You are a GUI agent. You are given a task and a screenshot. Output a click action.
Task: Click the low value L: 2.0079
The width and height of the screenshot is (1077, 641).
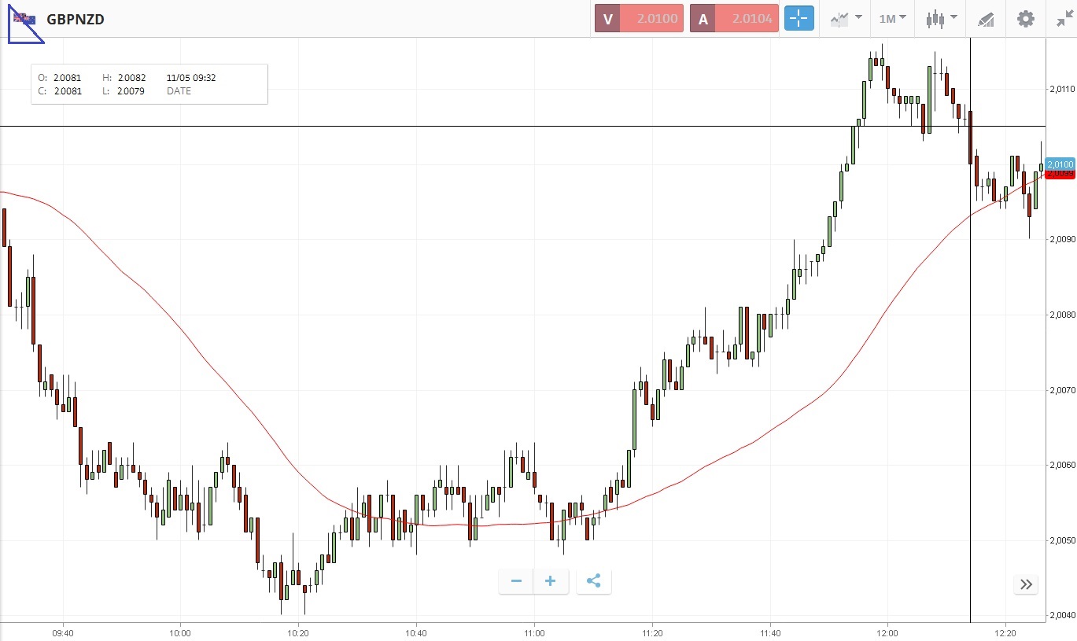click(124, 91)
